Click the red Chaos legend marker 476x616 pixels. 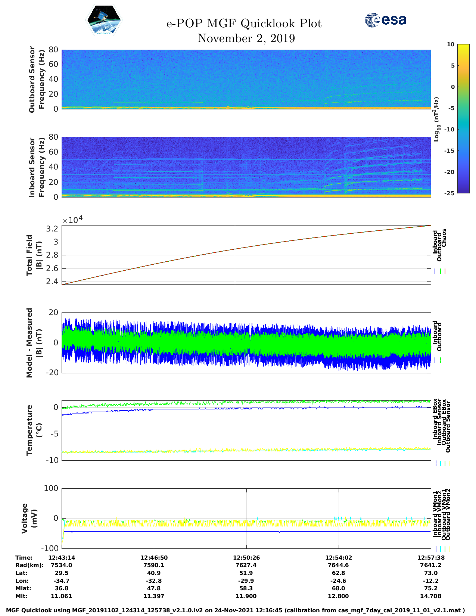pos(445,271)
